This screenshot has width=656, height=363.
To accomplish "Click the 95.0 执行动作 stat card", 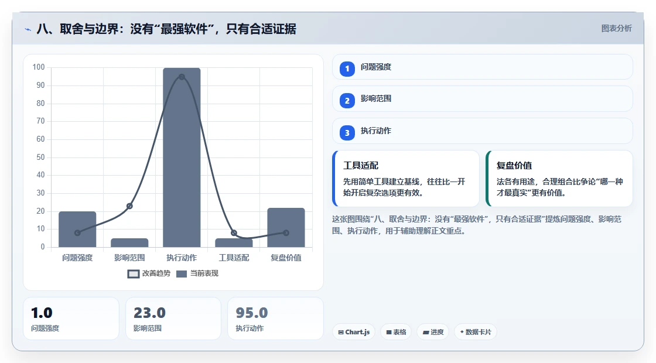I will tap(275, 319).
